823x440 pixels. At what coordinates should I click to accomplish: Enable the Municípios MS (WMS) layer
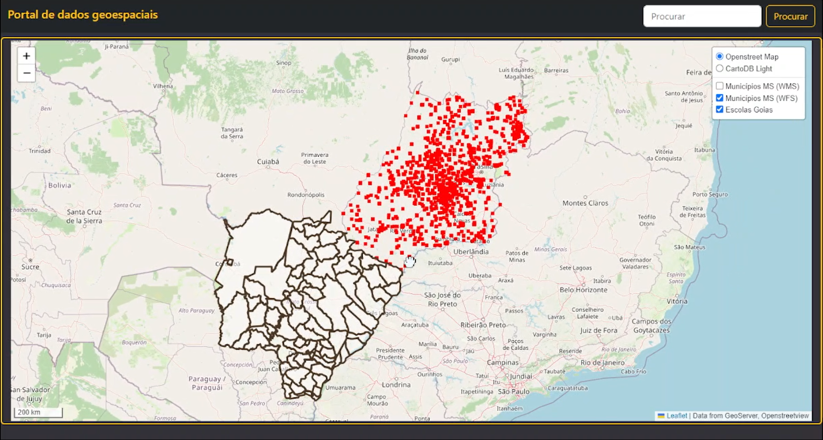[720, 86]
